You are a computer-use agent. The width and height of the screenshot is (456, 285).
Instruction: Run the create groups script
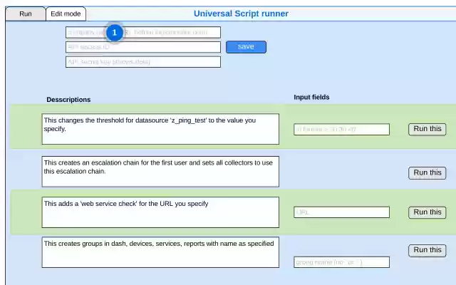[x=427, y=250]
